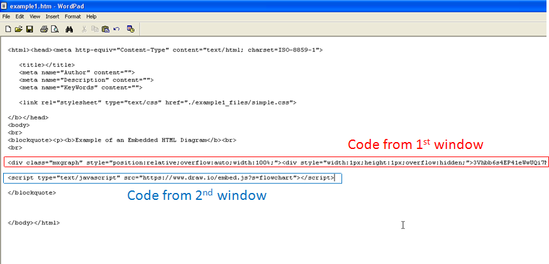This screenshot has height=264, width=549.
Task: Click the link rel="stylesheet" simple.css line
Action: coord(158,102)
